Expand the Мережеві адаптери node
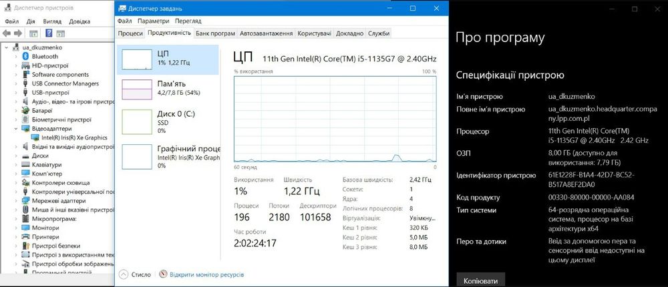This screenshot has height=287, width=668. [x=16, y=201]
